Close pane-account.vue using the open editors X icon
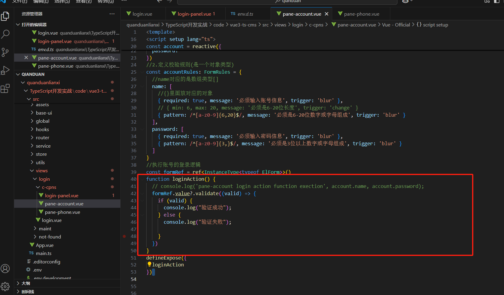Image resolution: width=504 pixels, height=295 pixels. pyautogui.click(x=26, y=58)
